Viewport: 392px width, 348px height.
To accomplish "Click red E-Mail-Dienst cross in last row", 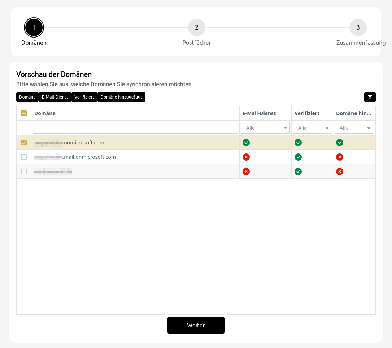I will [x=246, y=171].
